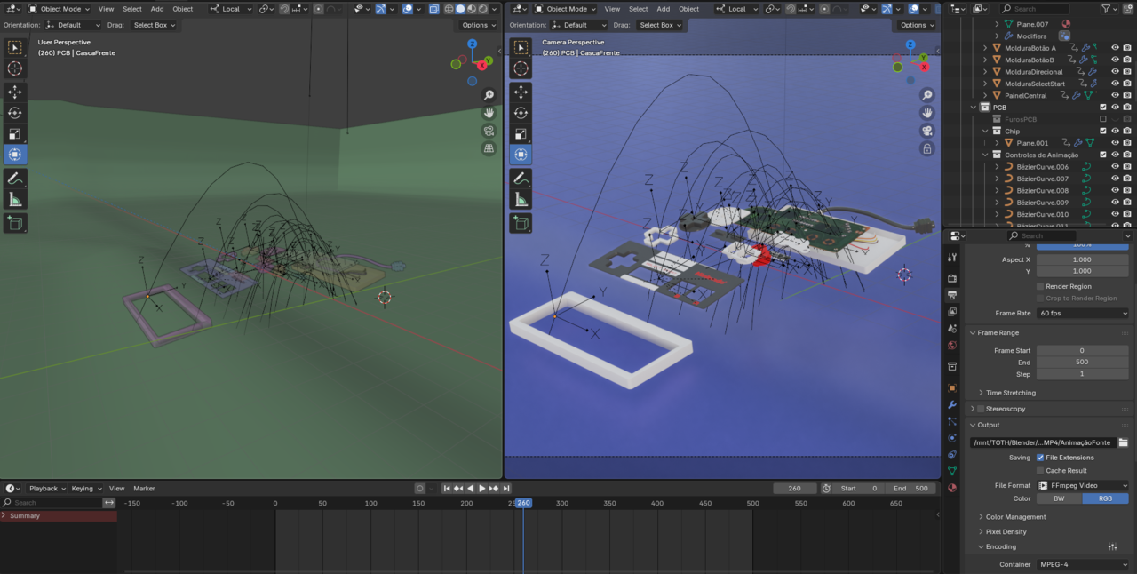Open the Modifiers wrench properties tab
Screen dimensions: 1137x574
(952, 404)
